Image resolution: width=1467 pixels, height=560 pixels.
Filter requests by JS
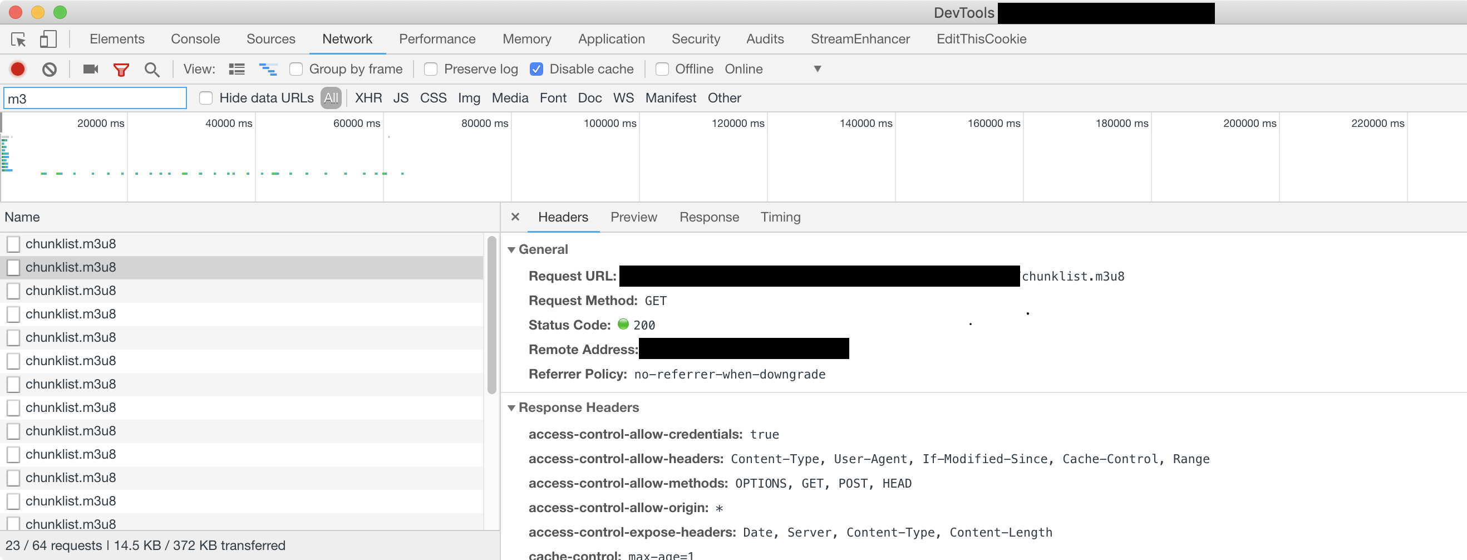click(x=401, y=98)
